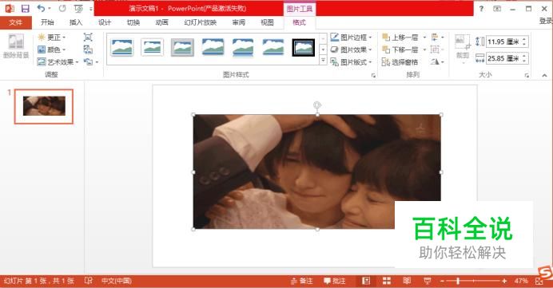Switch to the 视图 tab

267,22
